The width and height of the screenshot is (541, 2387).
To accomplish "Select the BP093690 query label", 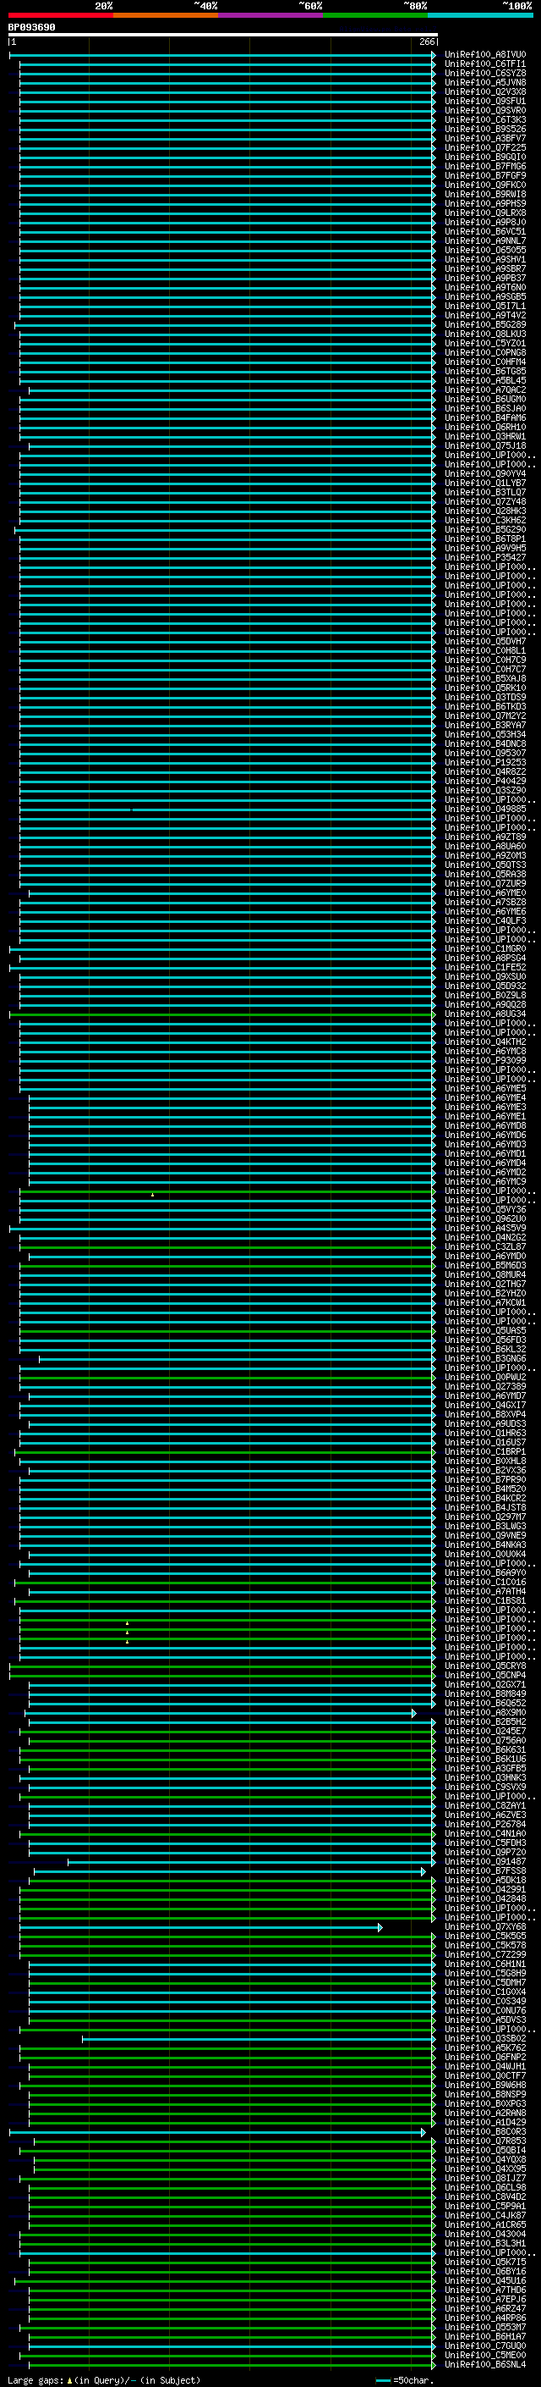I will 31,27.
